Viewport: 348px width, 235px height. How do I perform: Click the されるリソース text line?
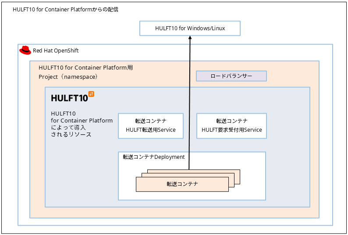pos(71,134)
